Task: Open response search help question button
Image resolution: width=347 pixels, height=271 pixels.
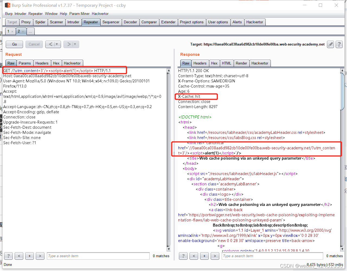Action: tap(183, 256)
